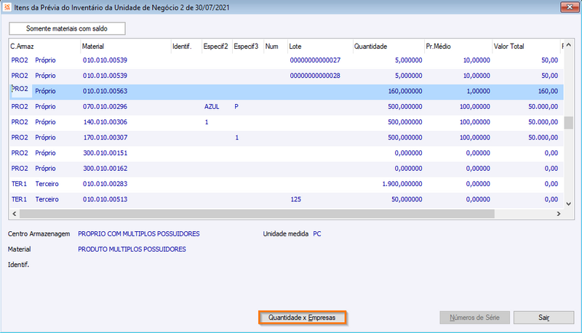Click the horizontal scrollbar left arrow
Viewport: 582px width, 333px height.
click(x=15, y=214)
